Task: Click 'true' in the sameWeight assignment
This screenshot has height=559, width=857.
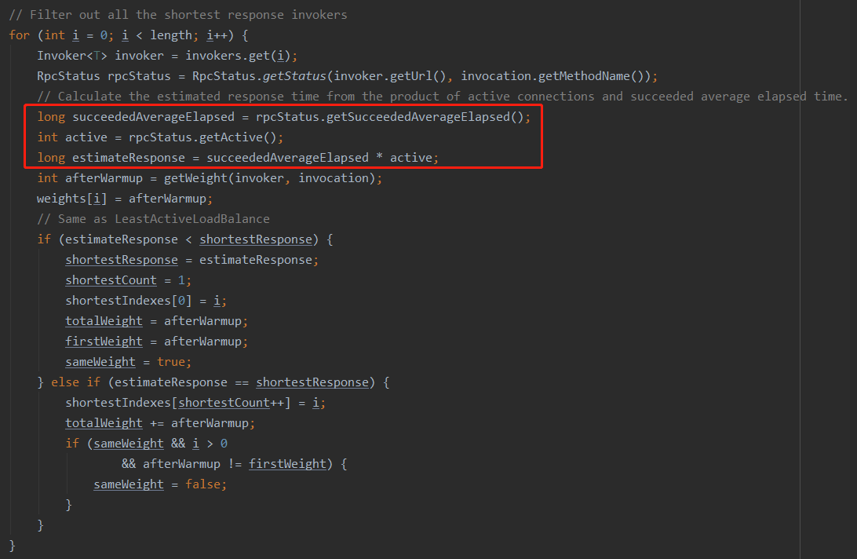Action: click(x=171, y=362)
